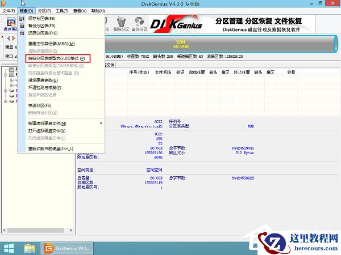Open the 分区(P) menu
The width and height of the screenshot is (341, 255).
(x=44, y=11)
